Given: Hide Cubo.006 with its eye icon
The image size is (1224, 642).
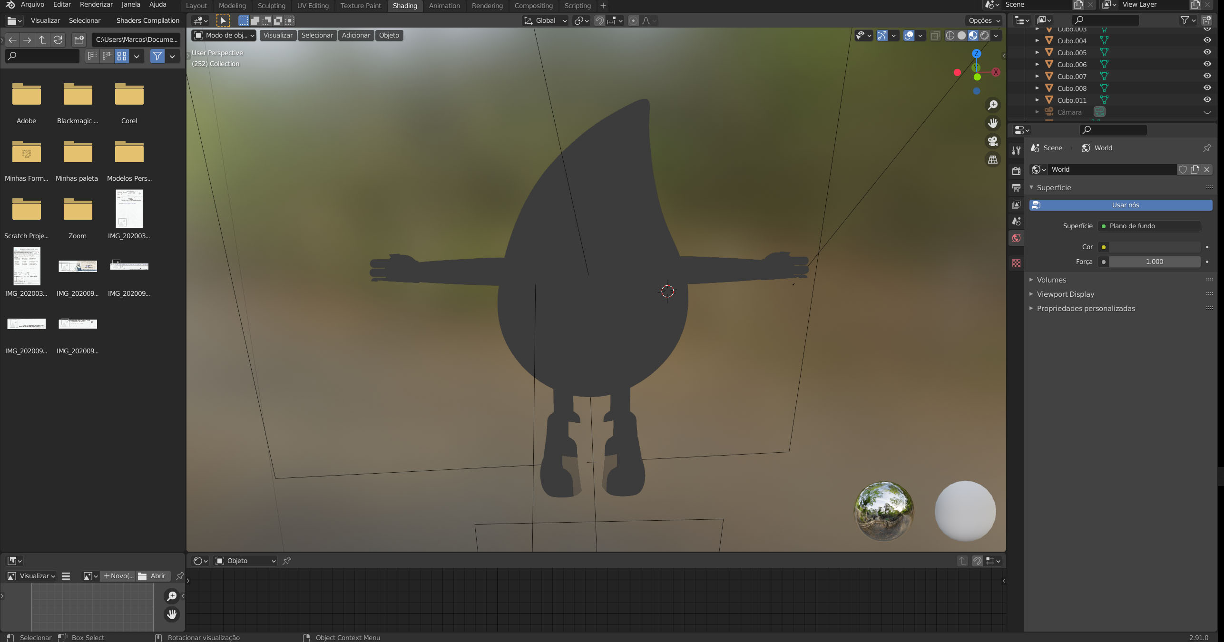Looking at the screenshot, I should [1207, 64].
